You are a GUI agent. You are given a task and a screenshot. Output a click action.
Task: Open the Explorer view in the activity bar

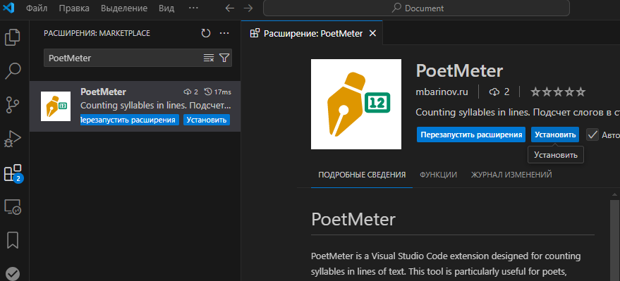pyautogui.click(x=12, y=37)
